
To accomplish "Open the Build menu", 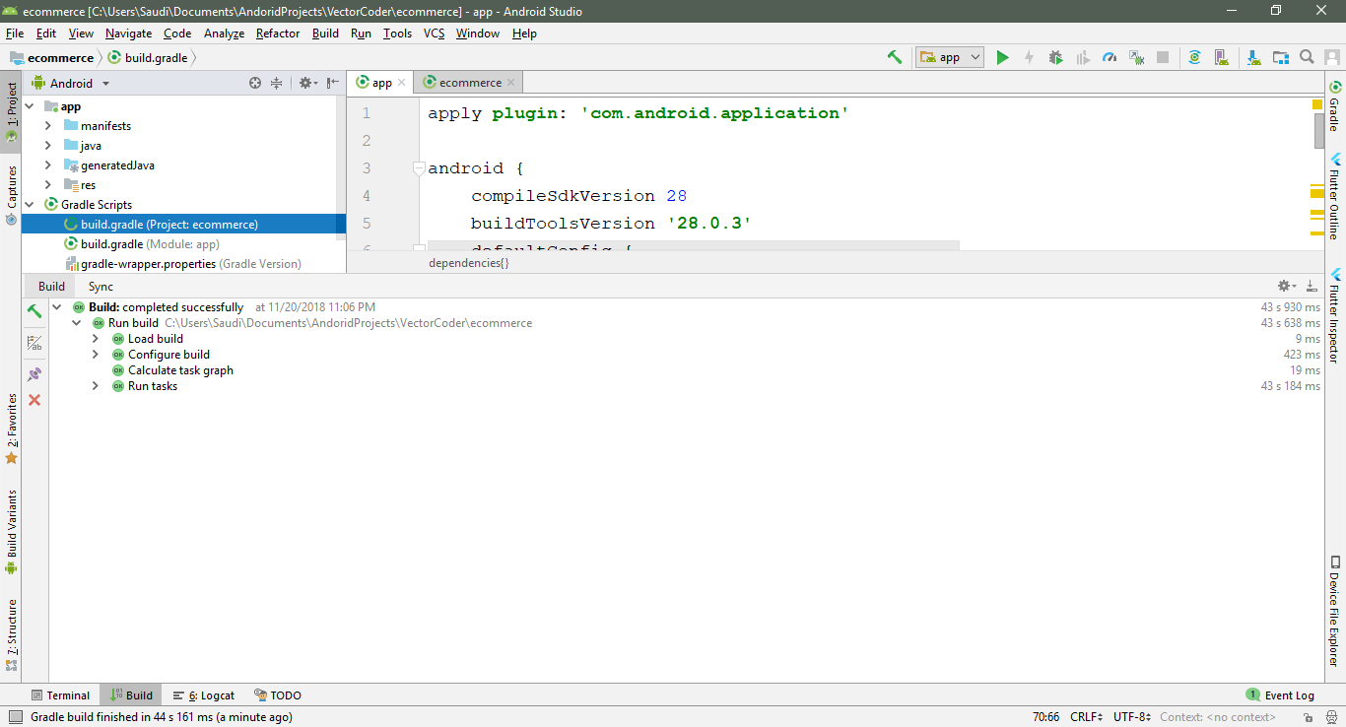I will [325, 33].
